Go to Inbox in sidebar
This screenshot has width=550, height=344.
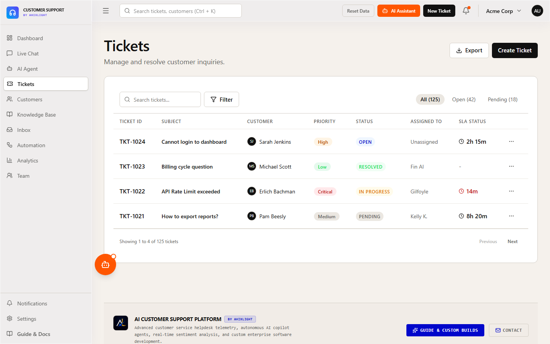click(x=46, y=130)
